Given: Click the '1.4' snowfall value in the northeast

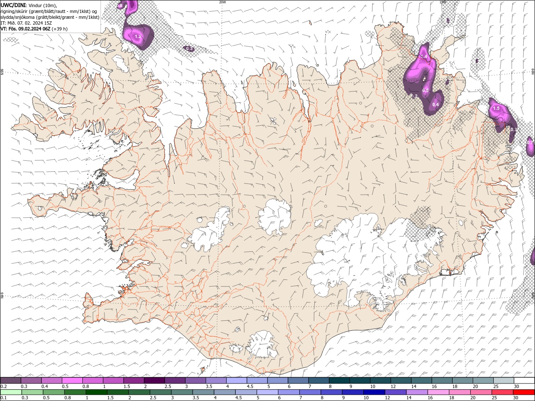Looking at the screenshot, I should tap(424, 56).
